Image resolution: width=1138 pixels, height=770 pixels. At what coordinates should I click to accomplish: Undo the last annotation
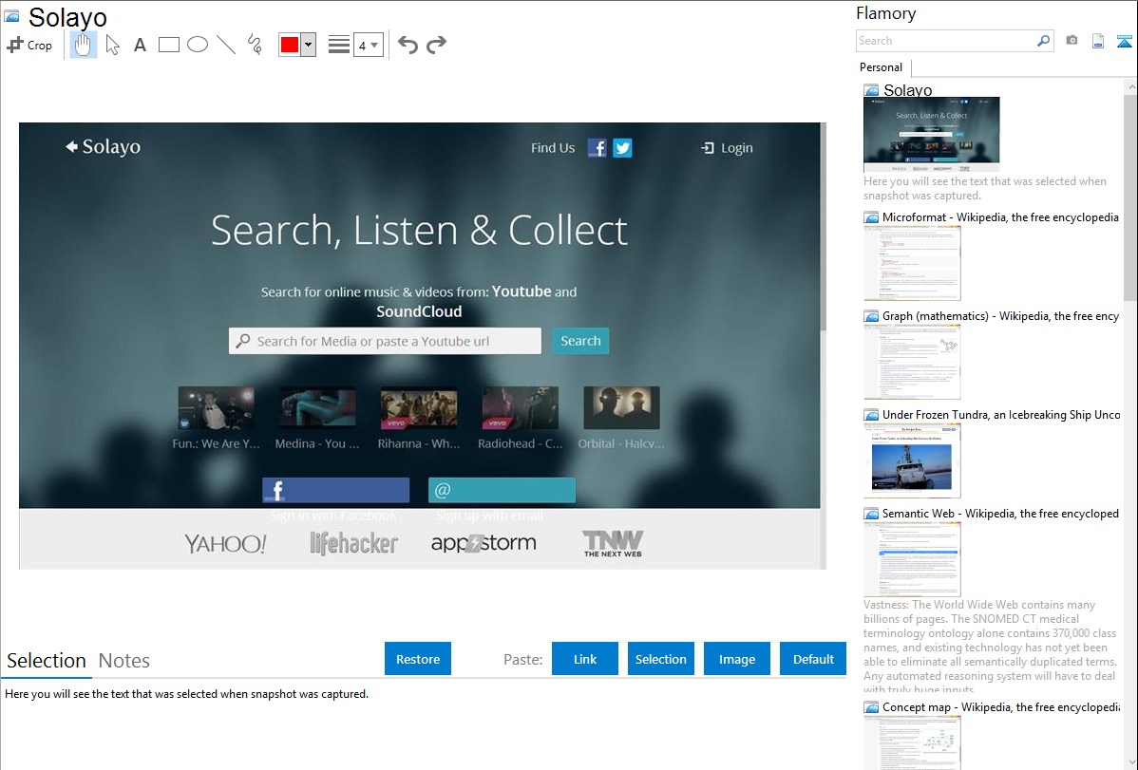408,45
